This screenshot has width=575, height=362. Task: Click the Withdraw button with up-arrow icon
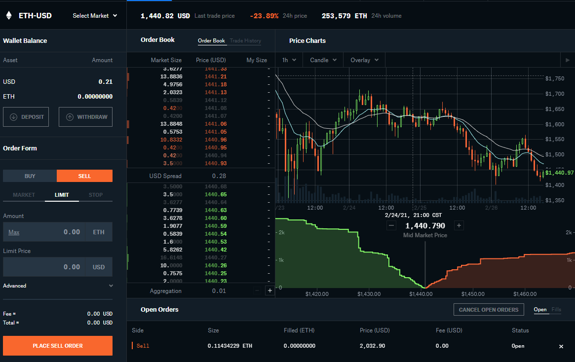pyautogui.click(x=85, y=117)
